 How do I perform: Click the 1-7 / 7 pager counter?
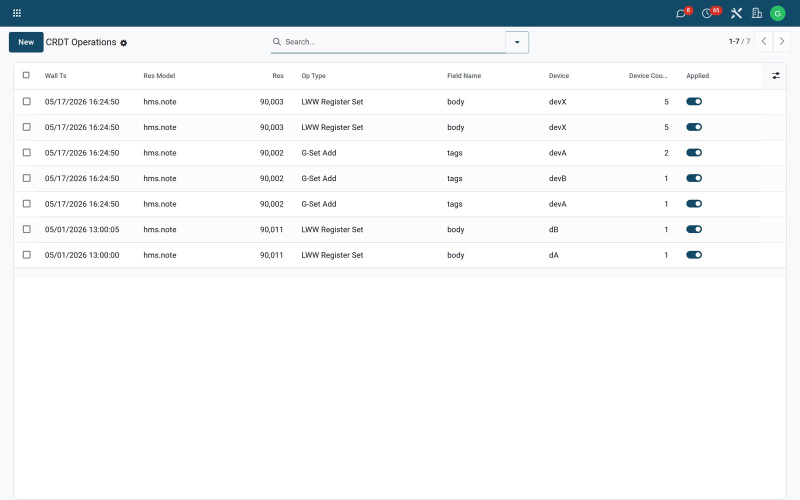739,41
